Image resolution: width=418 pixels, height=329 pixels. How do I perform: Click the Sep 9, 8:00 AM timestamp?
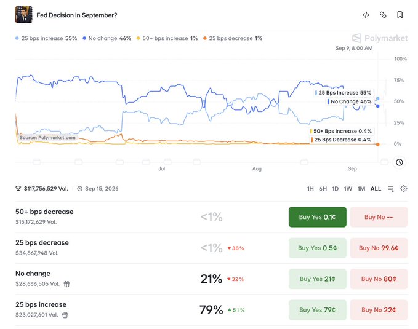354,48
